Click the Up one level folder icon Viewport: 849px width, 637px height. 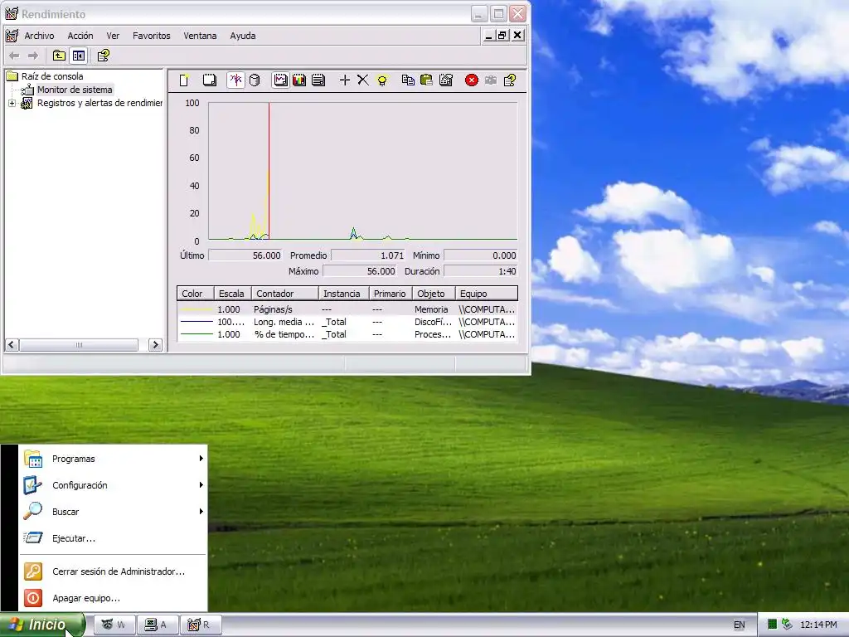[x=59, y=56]
